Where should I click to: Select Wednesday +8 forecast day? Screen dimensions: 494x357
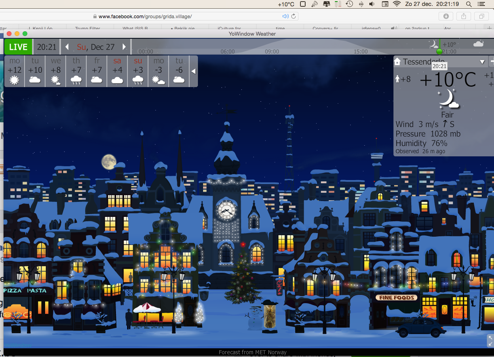pyautogui.click(x=56, y=71)
